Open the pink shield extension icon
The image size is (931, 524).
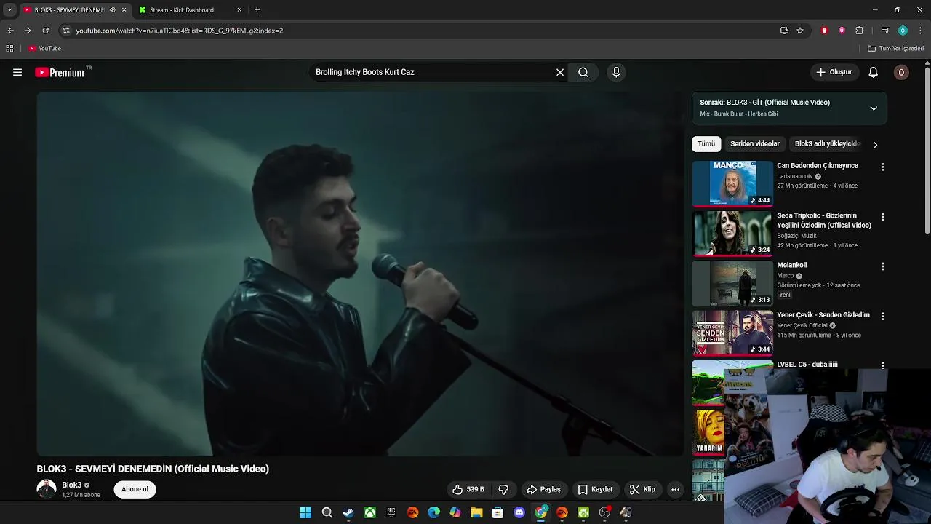pyautogui.click(x=842, y=31)
